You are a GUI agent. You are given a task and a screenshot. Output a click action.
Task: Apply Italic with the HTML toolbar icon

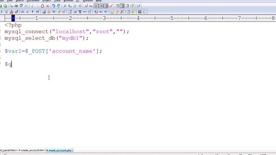[x=1, y=12]
